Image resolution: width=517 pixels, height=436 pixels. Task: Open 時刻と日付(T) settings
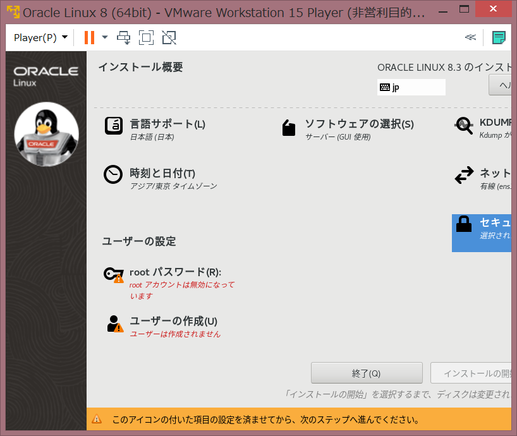[x=162, y=173]
